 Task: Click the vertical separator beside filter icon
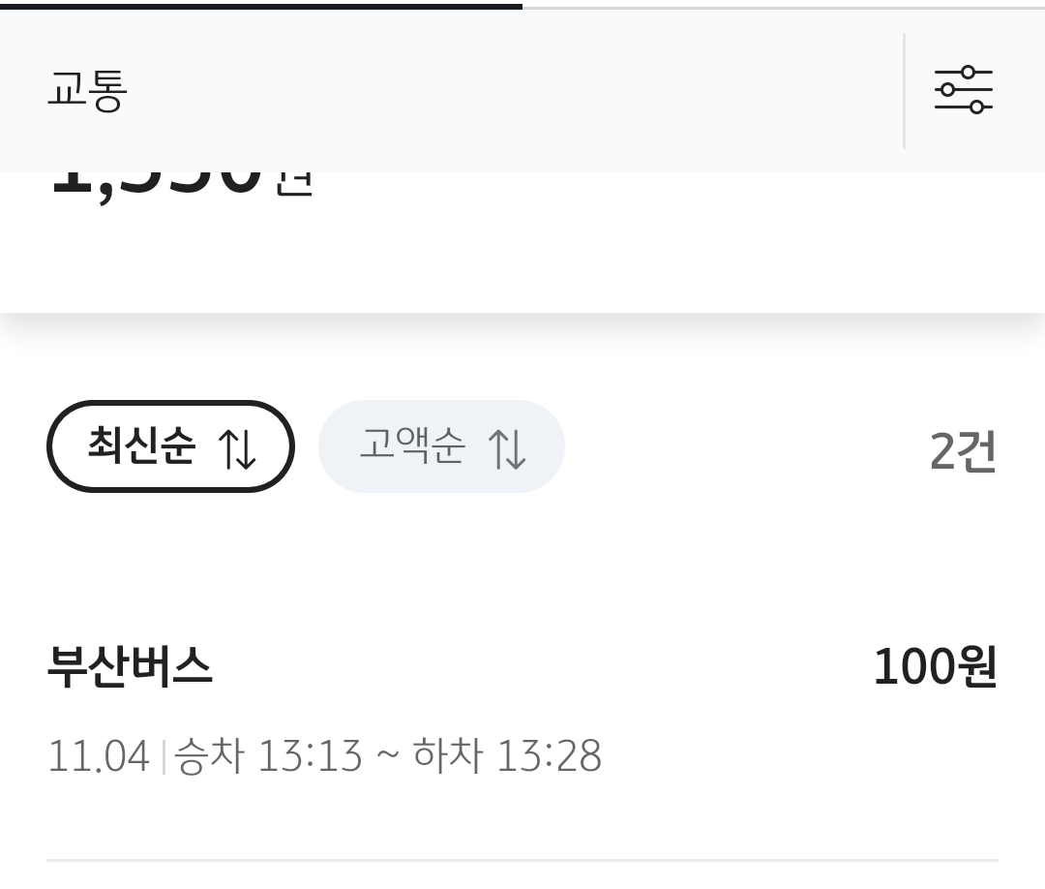904,91
